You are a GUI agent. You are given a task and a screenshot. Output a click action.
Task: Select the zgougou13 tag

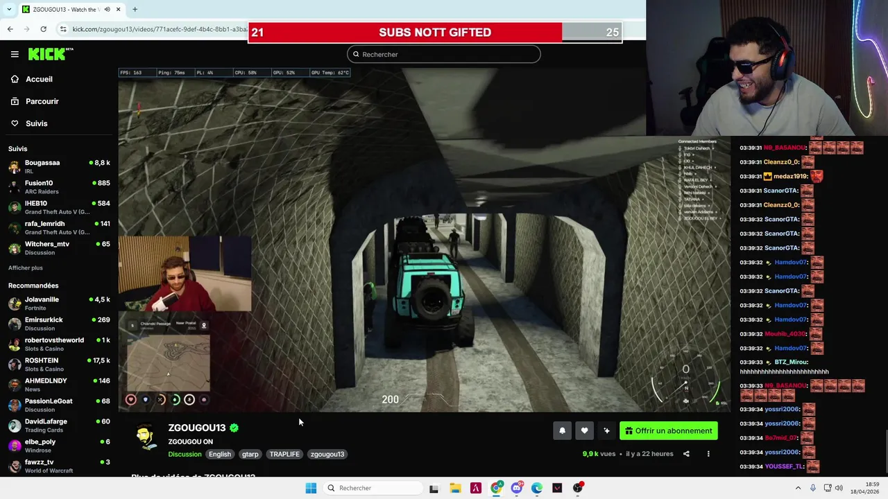tap(327, 454)
